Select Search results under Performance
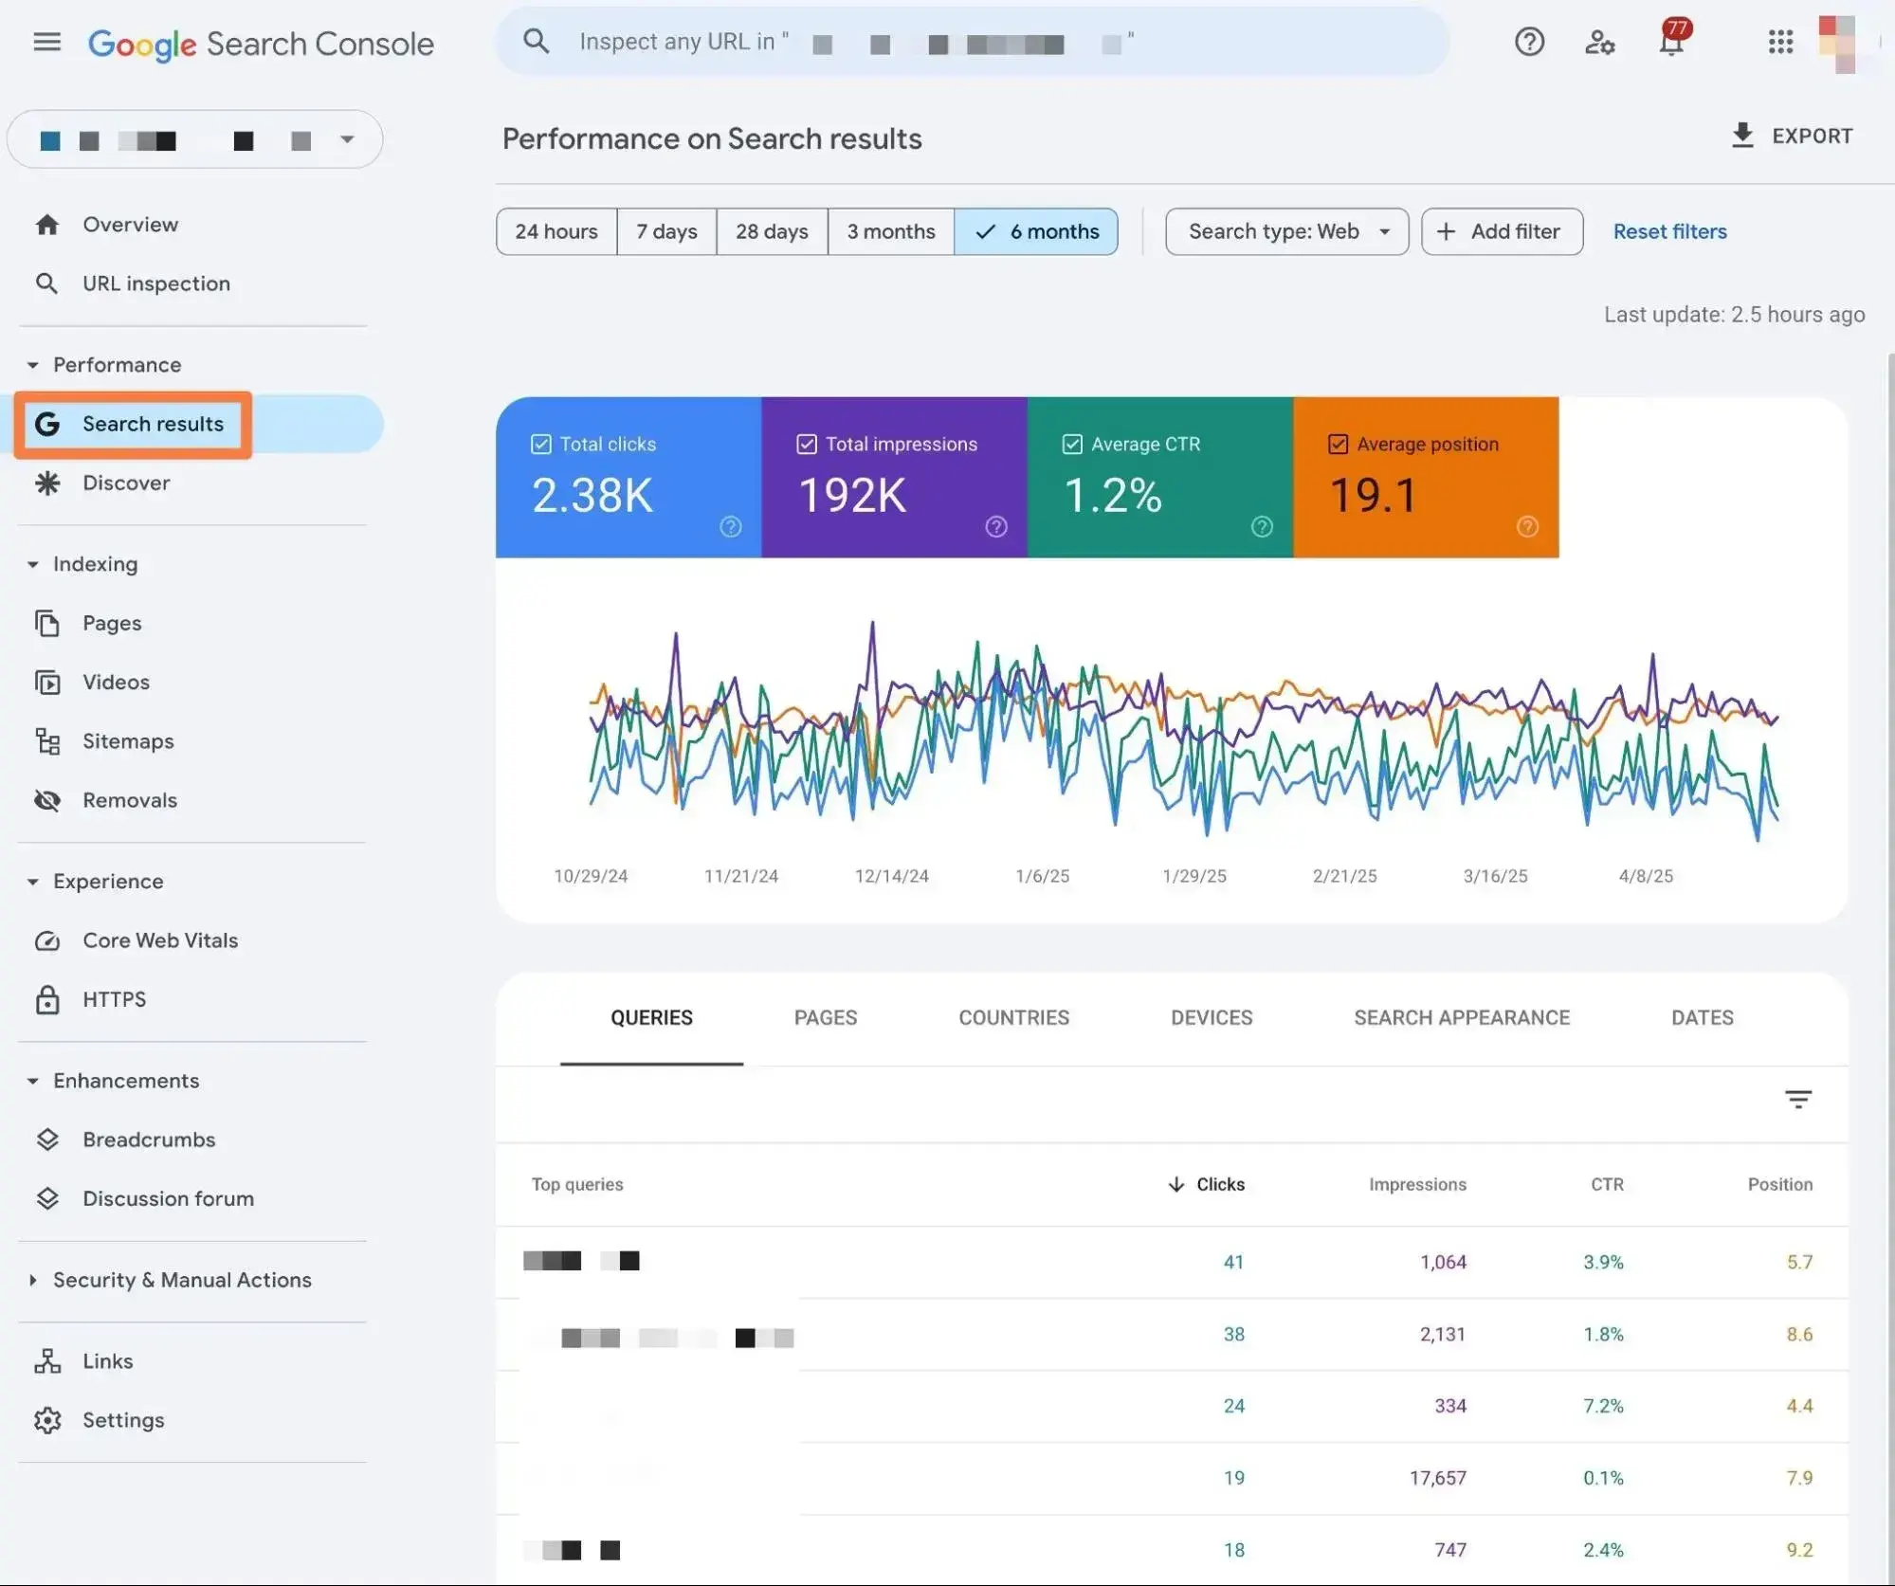Image resolution: width=1895 pixels, height=1586 pixels. click(x=153, y=424)
